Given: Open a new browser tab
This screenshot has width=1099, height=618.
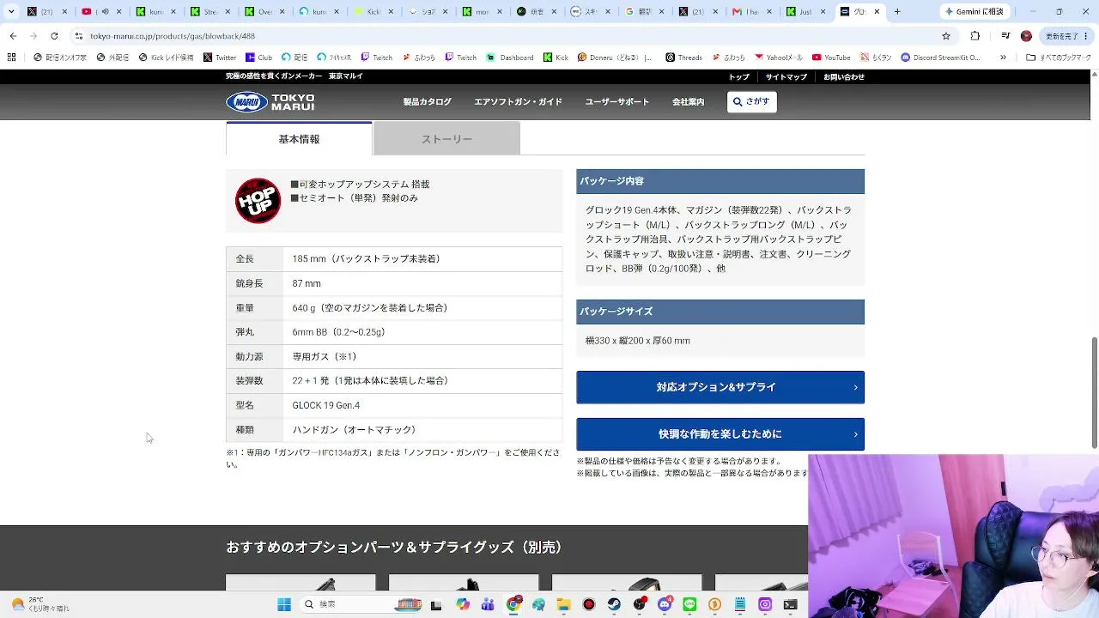Looking at the screenshot, I should (897, 12).
